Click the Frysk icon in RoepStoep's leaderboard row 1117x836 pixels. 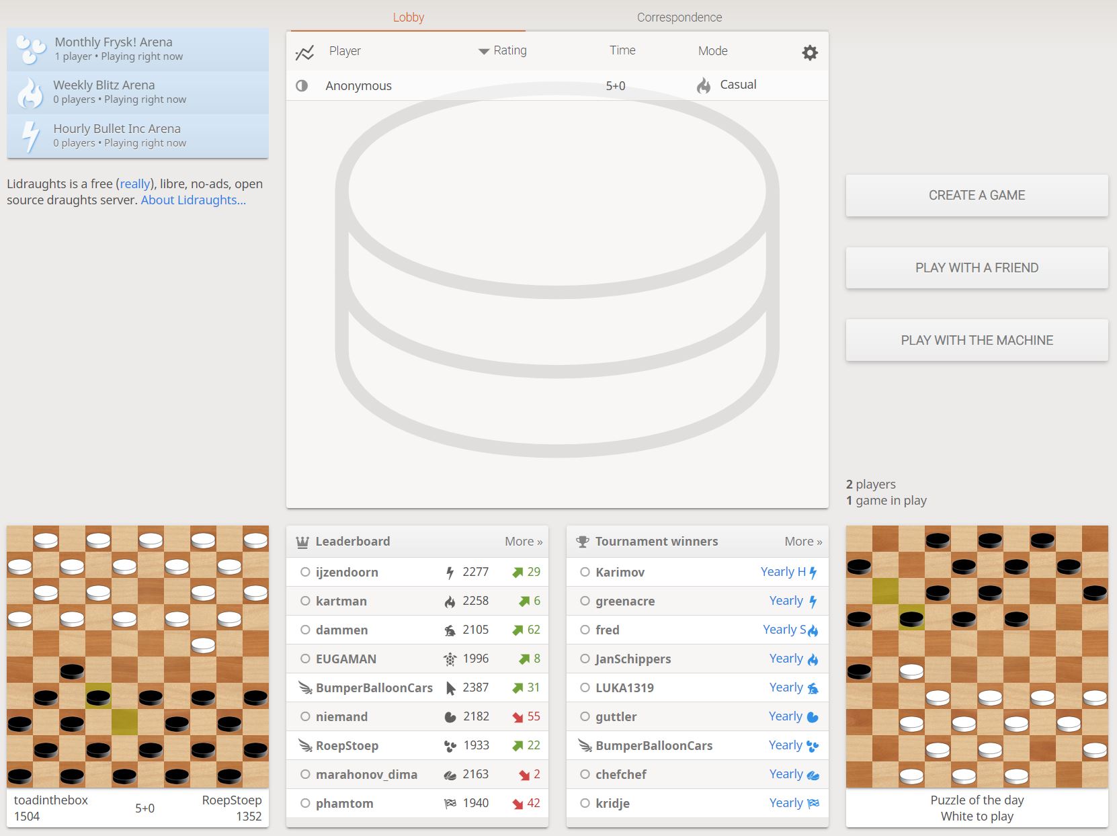click(450, 746)
